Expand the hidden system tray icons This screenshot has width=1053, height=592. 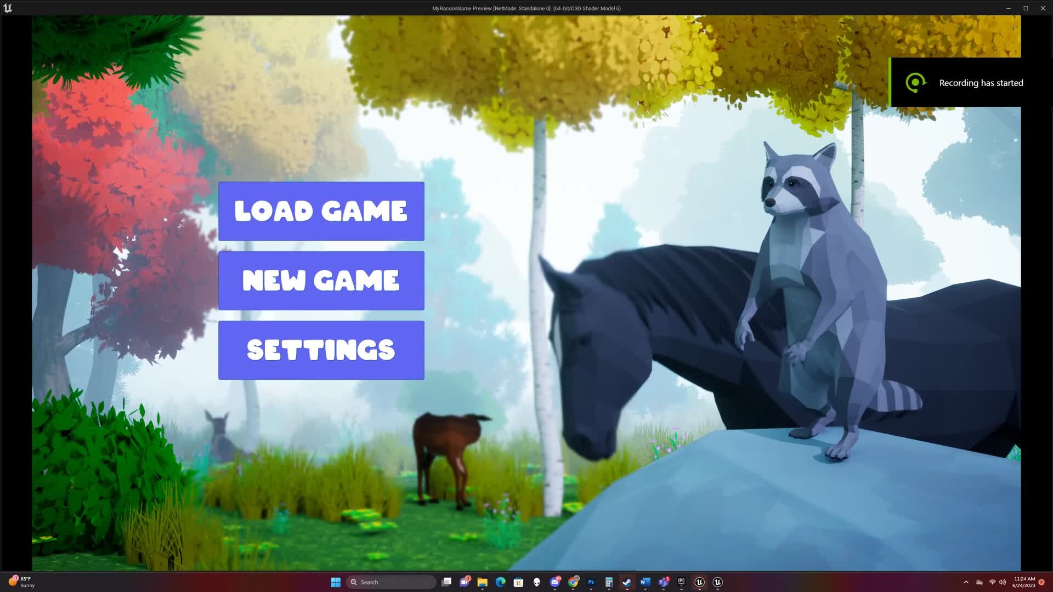pos(966,582)
